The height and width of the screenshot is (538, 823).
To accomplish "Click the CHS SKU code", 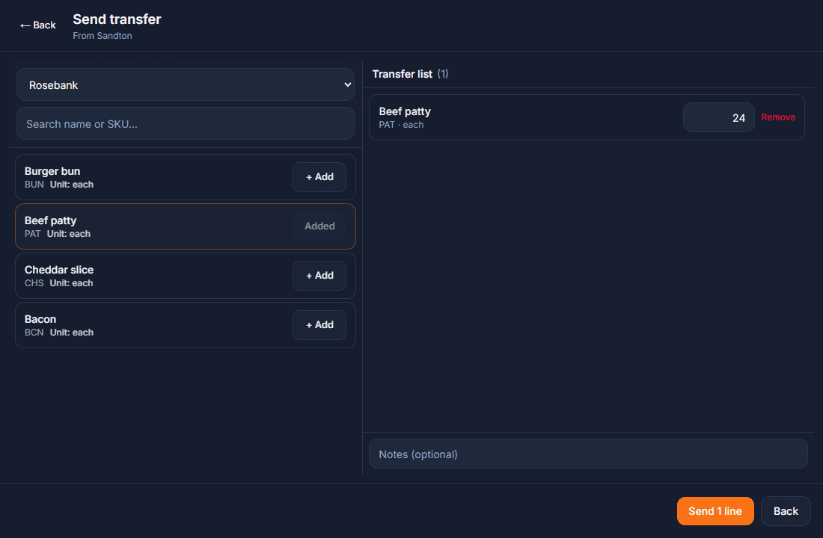I will pyautogui.click(x=34, y=283).
